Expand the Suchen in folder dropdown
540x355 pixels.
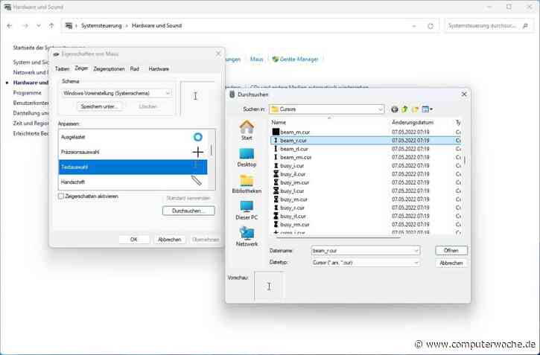[380, 109]
